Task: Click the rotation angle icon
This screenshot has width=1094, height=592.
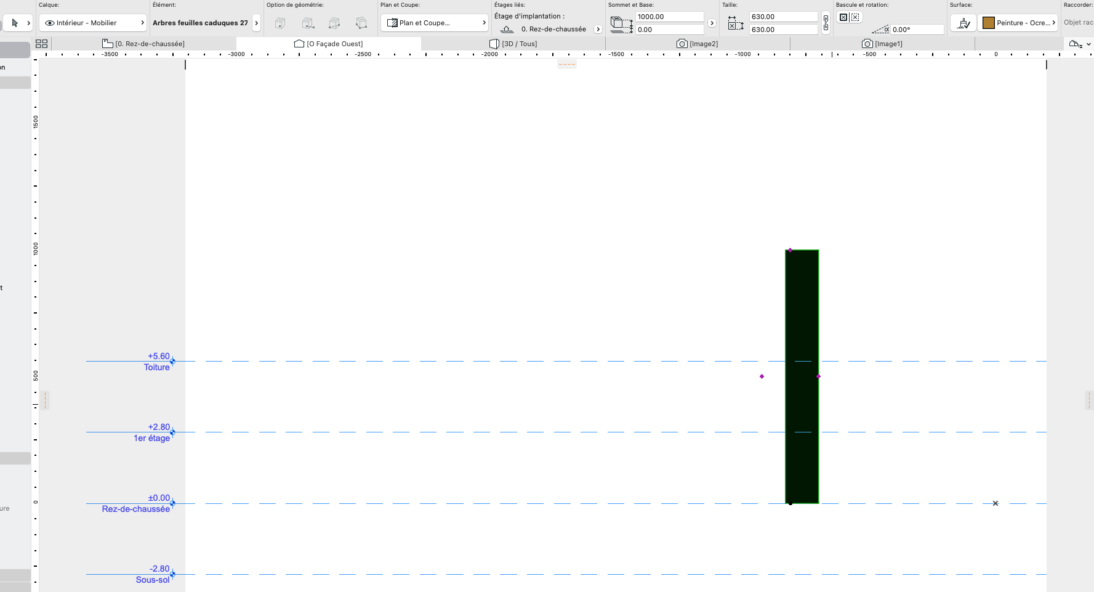Action: pos(881,29)
